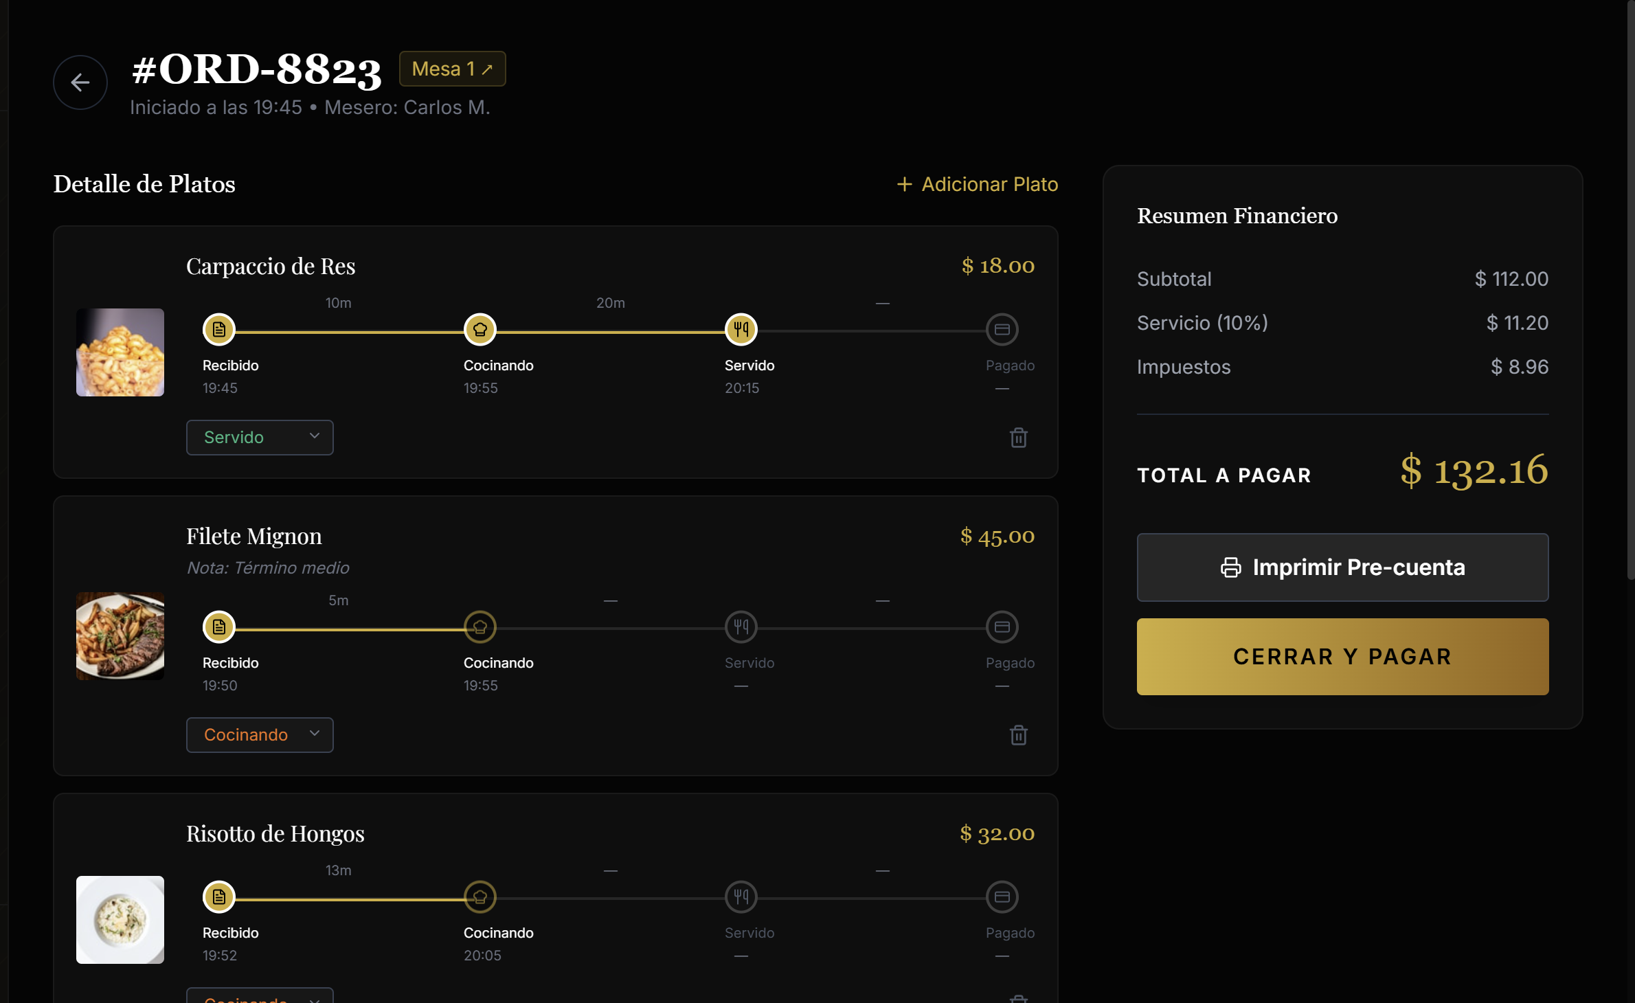
Task: Click the Filete Mignon trash icon
Action: [x=1018, y=735]
